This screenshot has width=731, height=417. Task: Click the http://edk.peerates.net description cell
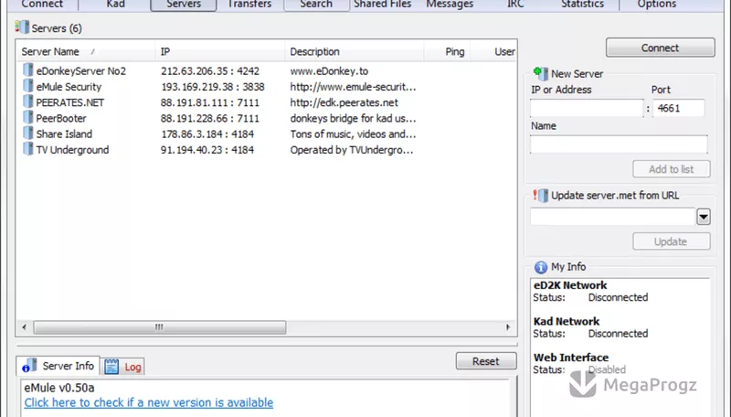click(x=344, y=102)
